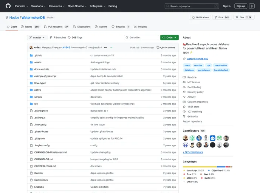Visit the watermelondb.dev website link
This screenshot has height=193, width=260.
pos(197,59)
